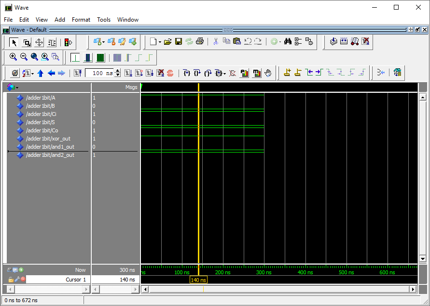This screenshot has height=306, width=430.
Task: Jump to previous transition green arrow
Action: 309,73
